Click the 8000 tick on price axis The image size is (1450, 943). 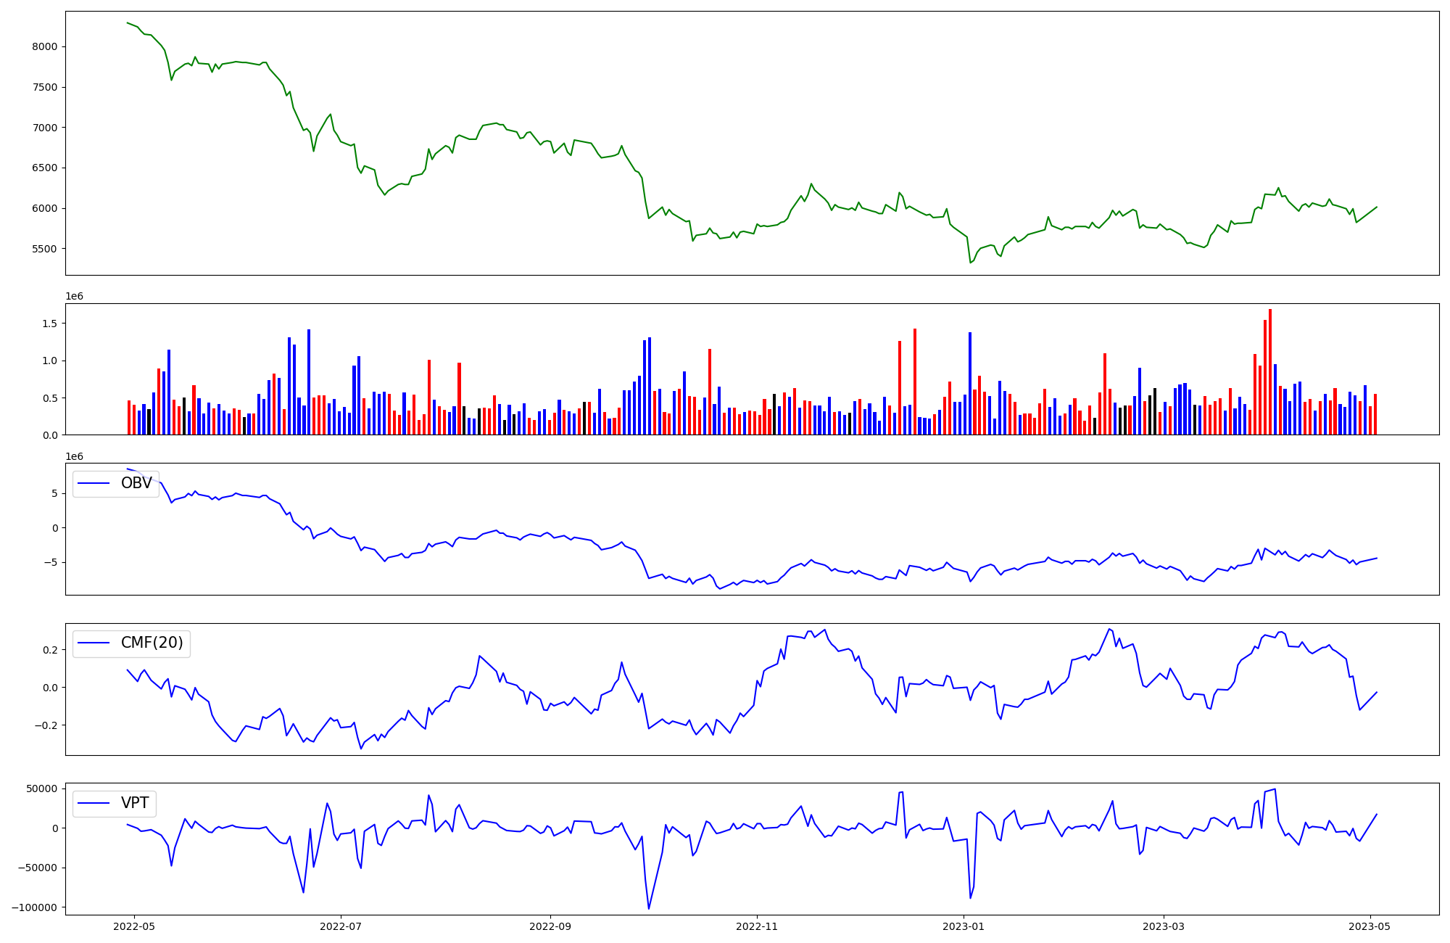(45, 46)
